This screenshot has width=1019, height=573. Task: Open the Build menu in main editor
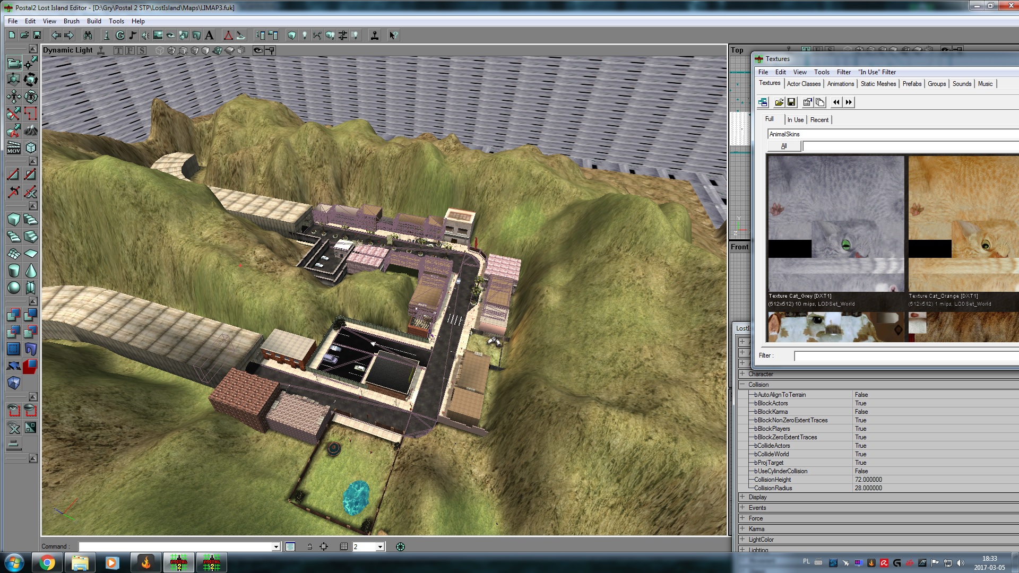[94, 21]
